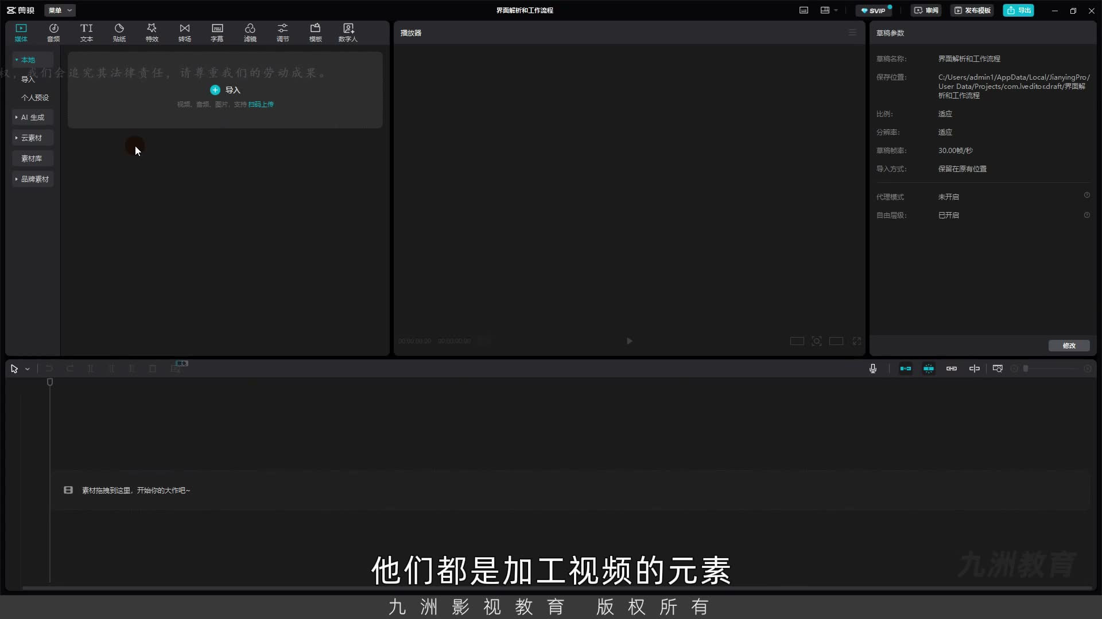Open the 媒体 media tab
The image size is (1102, 619).
[x=21, y=33]
